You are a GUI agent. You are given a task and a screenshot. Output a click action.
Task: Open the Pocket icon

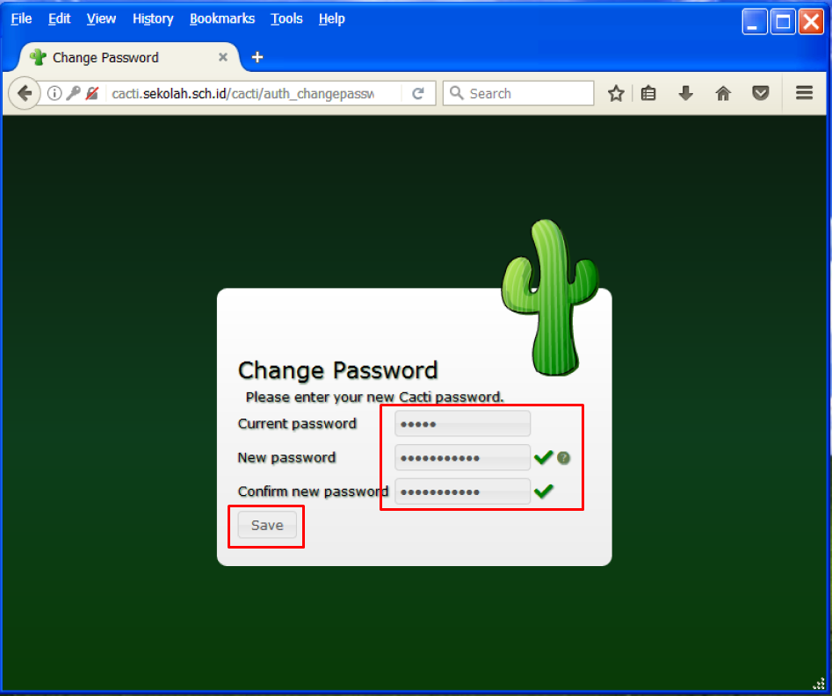(761, 93)
